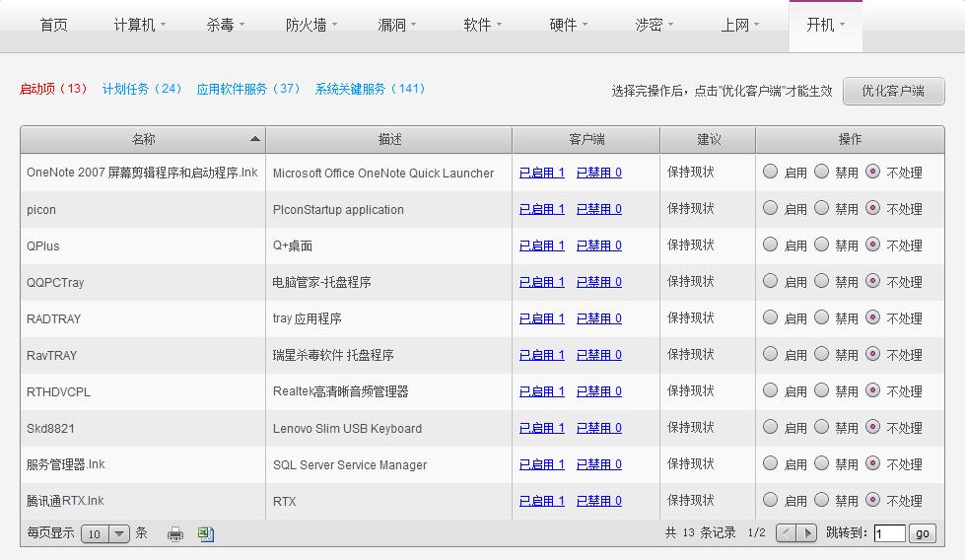
Task: Select 禁用 radio for picon row
Action: [x=822, y=208]
